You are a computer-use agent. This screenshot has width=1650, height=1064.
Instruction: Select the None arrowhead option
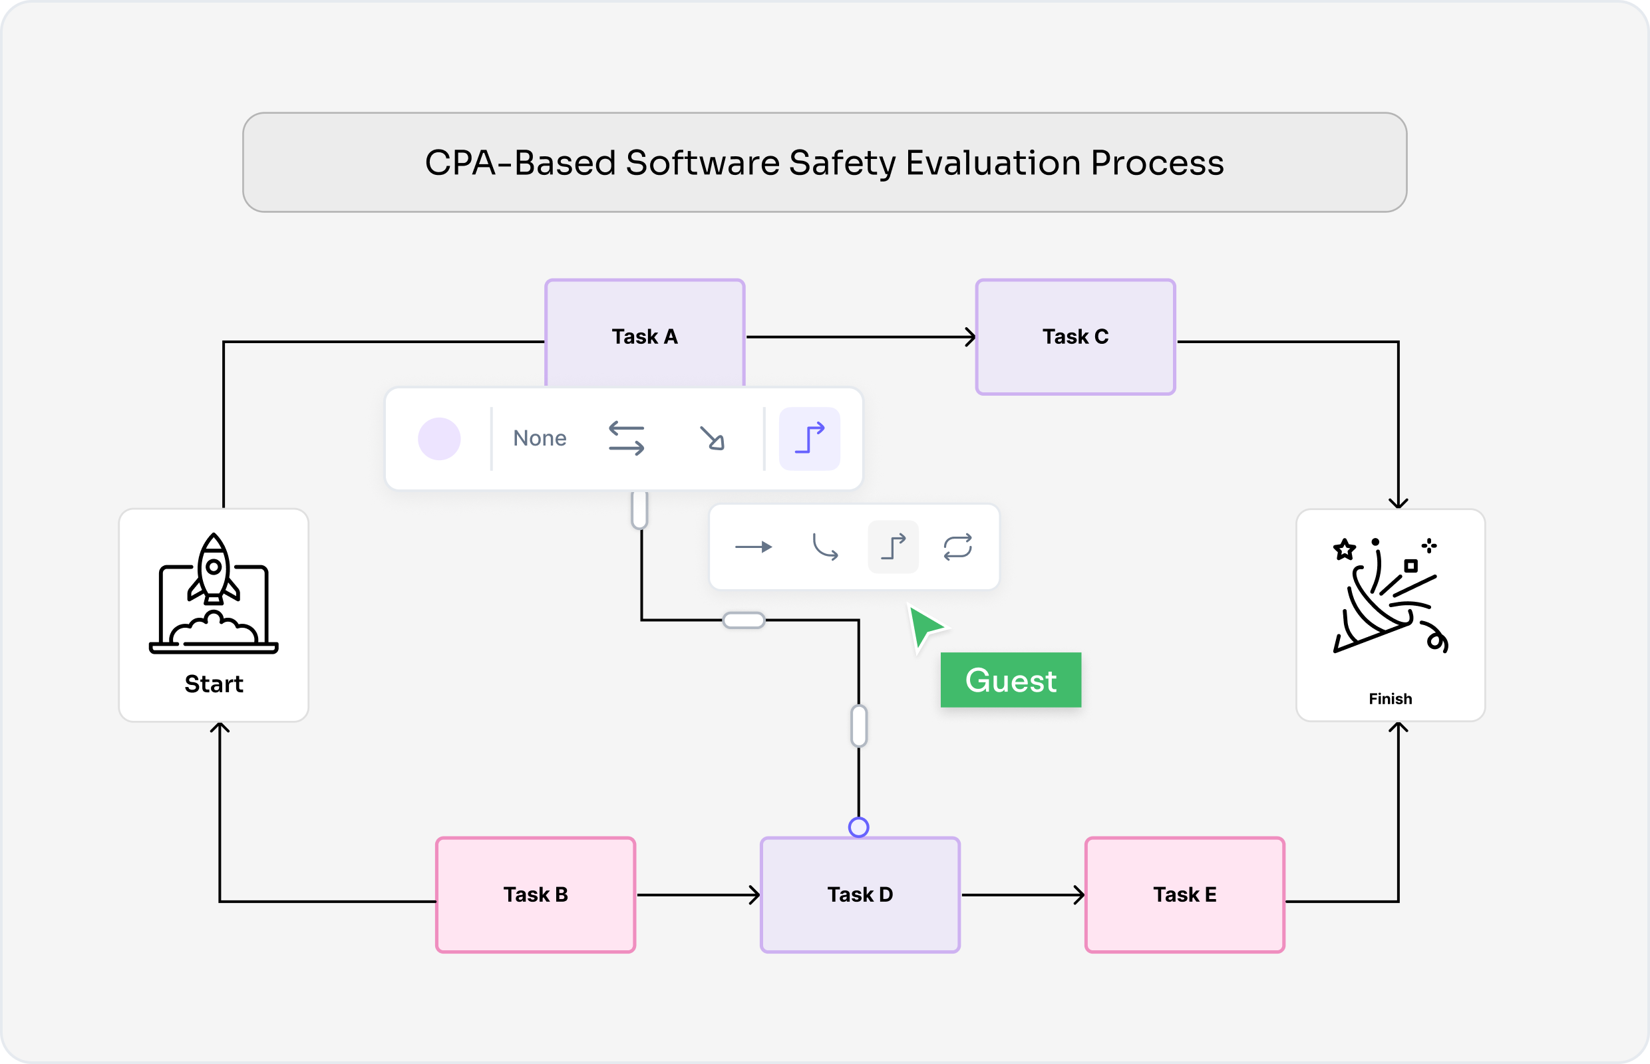point(539,438)
